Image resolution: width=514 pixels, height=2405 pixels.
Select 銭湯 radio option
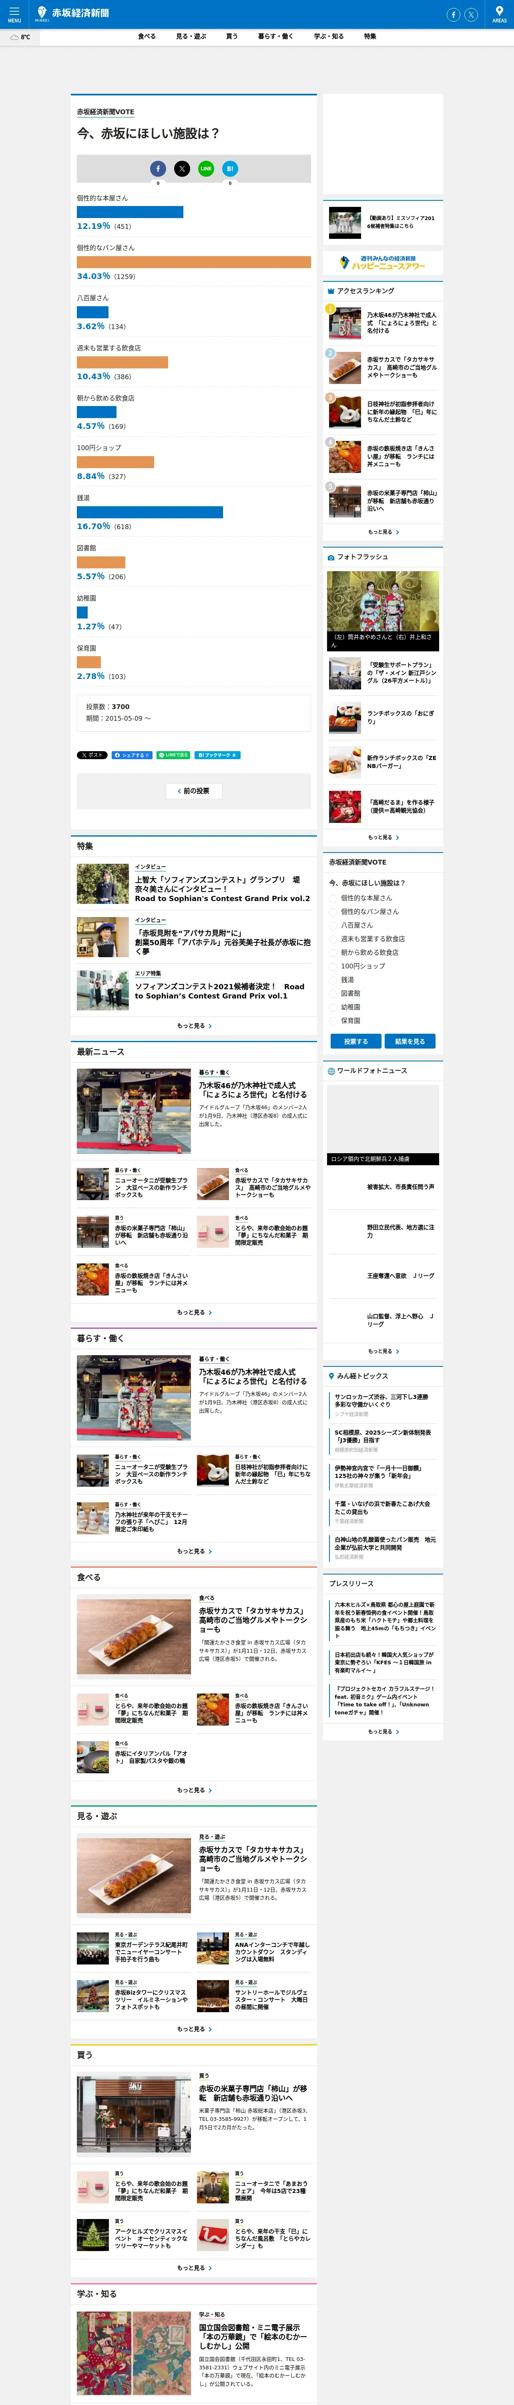tap(333, 980)
